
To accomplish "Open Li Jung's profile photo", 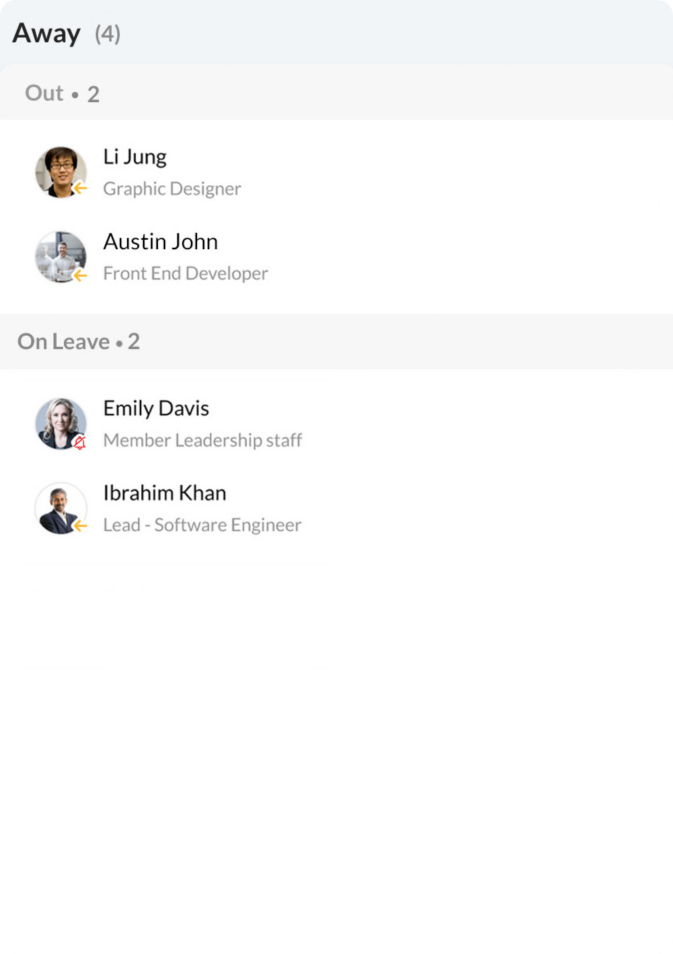I will tap(59, 170).
